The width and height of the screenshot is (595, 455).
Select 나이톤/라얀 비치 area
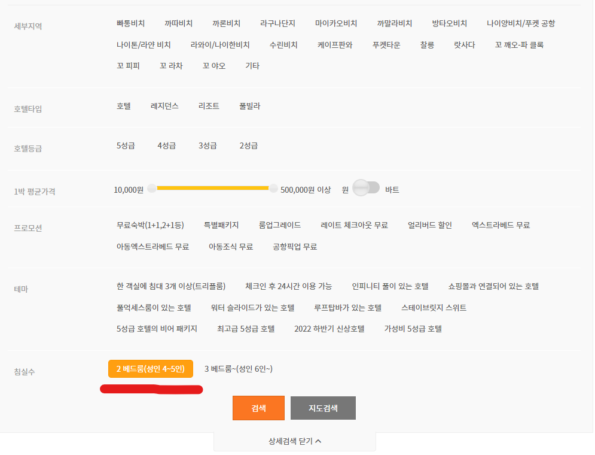[x=144, y=45]
